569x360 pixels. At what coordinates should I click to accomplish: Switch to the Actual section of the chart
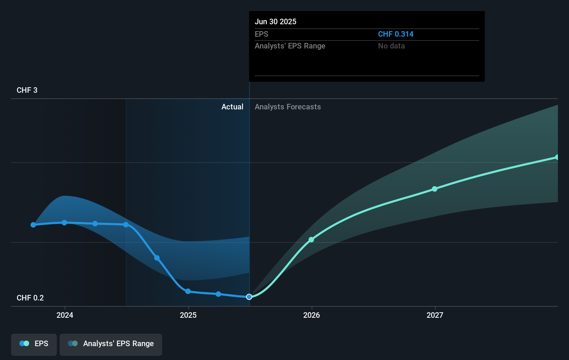point(232,107)
